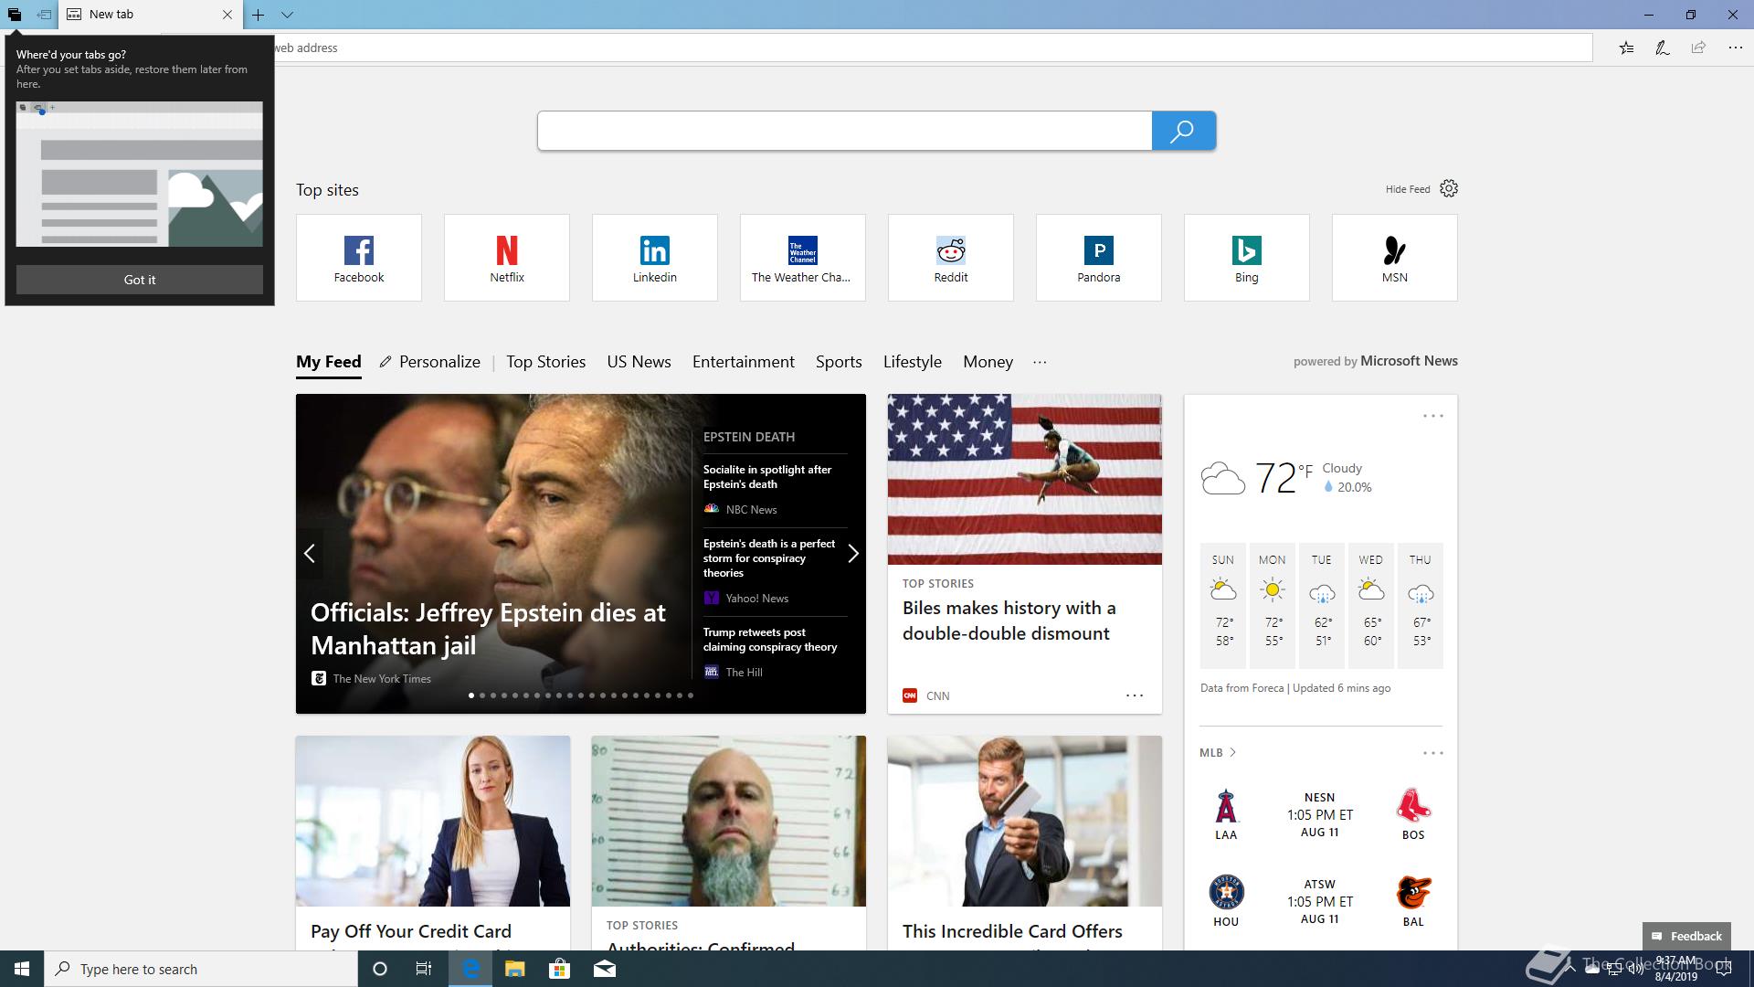Open the LAA vs BOS game

[x=1320, y=814]
